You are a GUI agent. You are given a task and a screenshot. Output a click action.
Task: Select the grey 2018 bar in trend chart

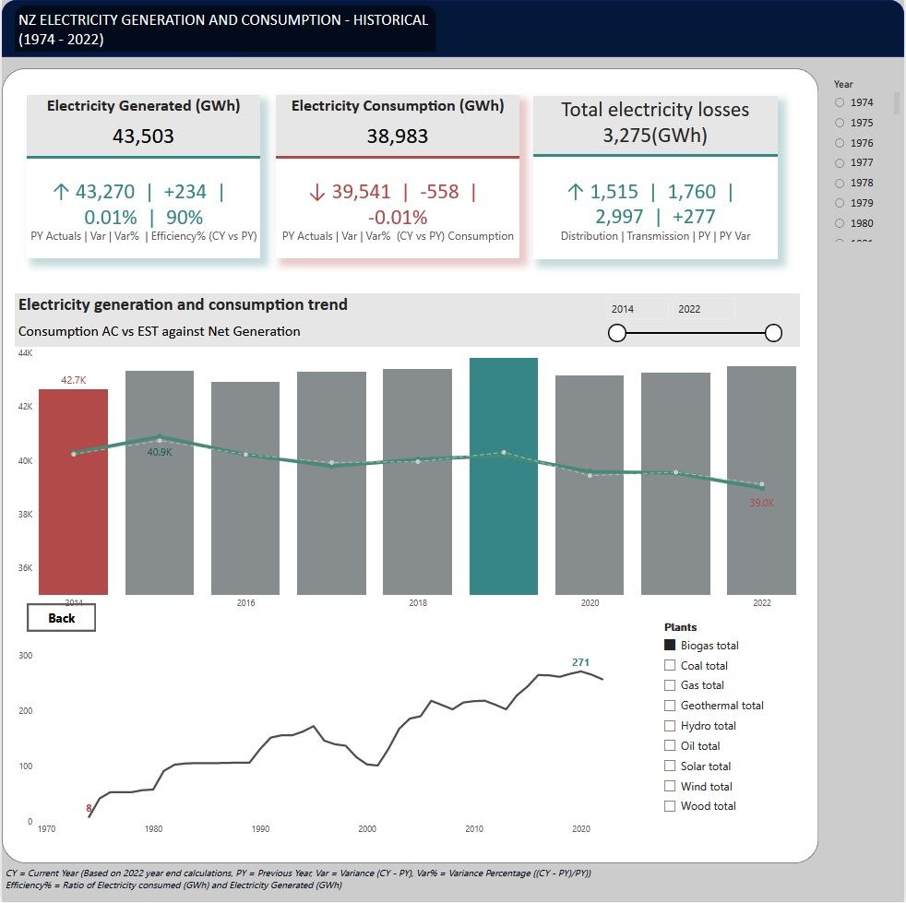417,481
